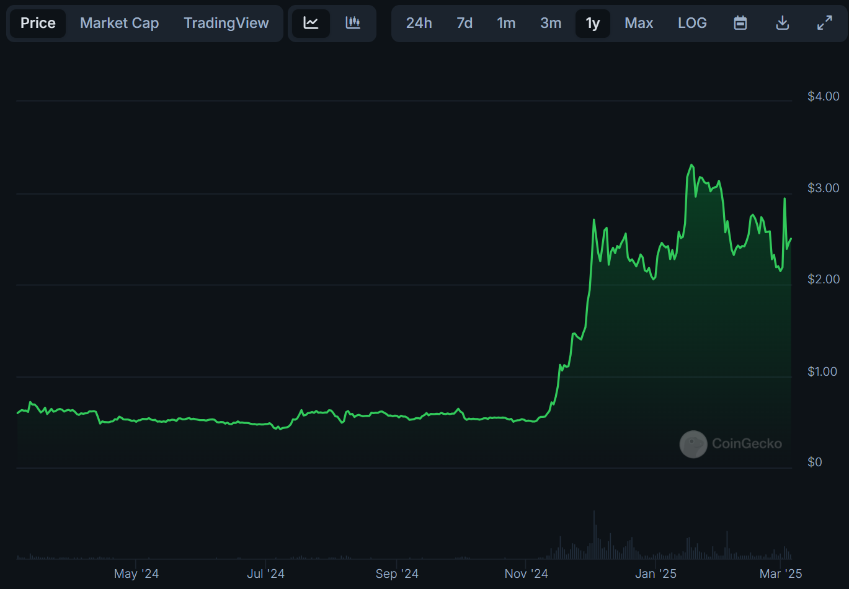Click the $4.00 axis label
Screen dimensions: 849x589
click(x=824, y=96)
